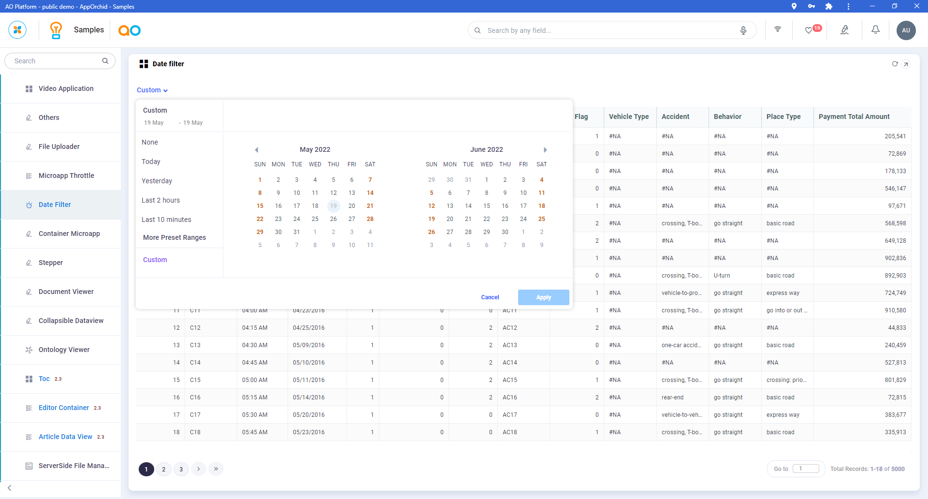Go to page 2 of results
The width and height of the screenshot is (928, 499).
coord(164,469)
